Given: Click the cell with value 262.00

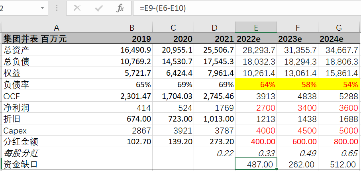Looking at the screenshot, I should pos(298,164).
